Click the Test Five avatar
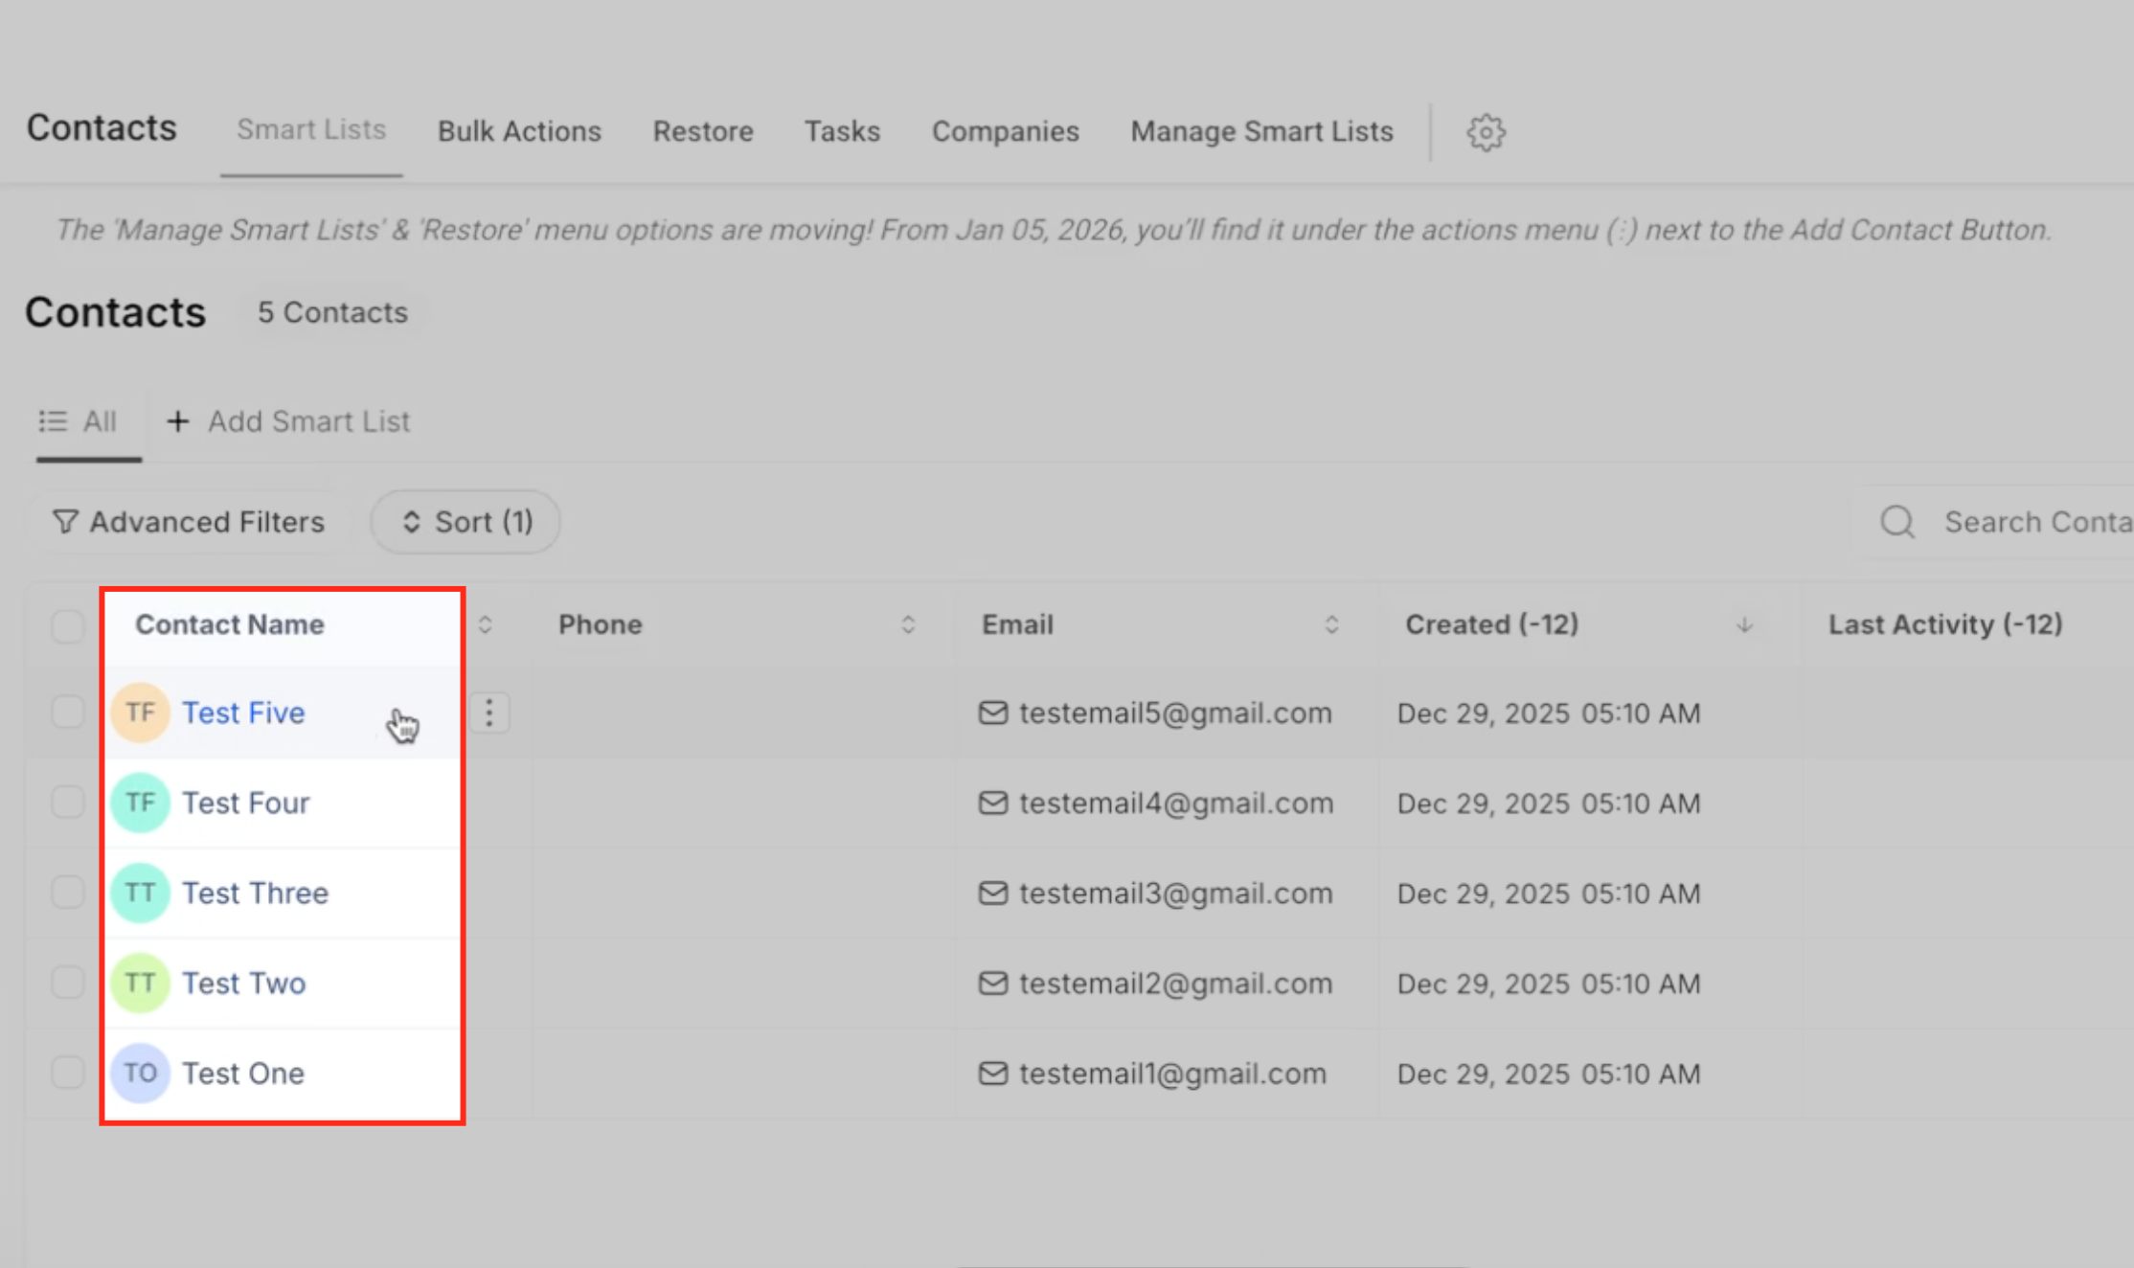Image resolution: width=2134 pixels, height=1268 pixels. [141, 713]
